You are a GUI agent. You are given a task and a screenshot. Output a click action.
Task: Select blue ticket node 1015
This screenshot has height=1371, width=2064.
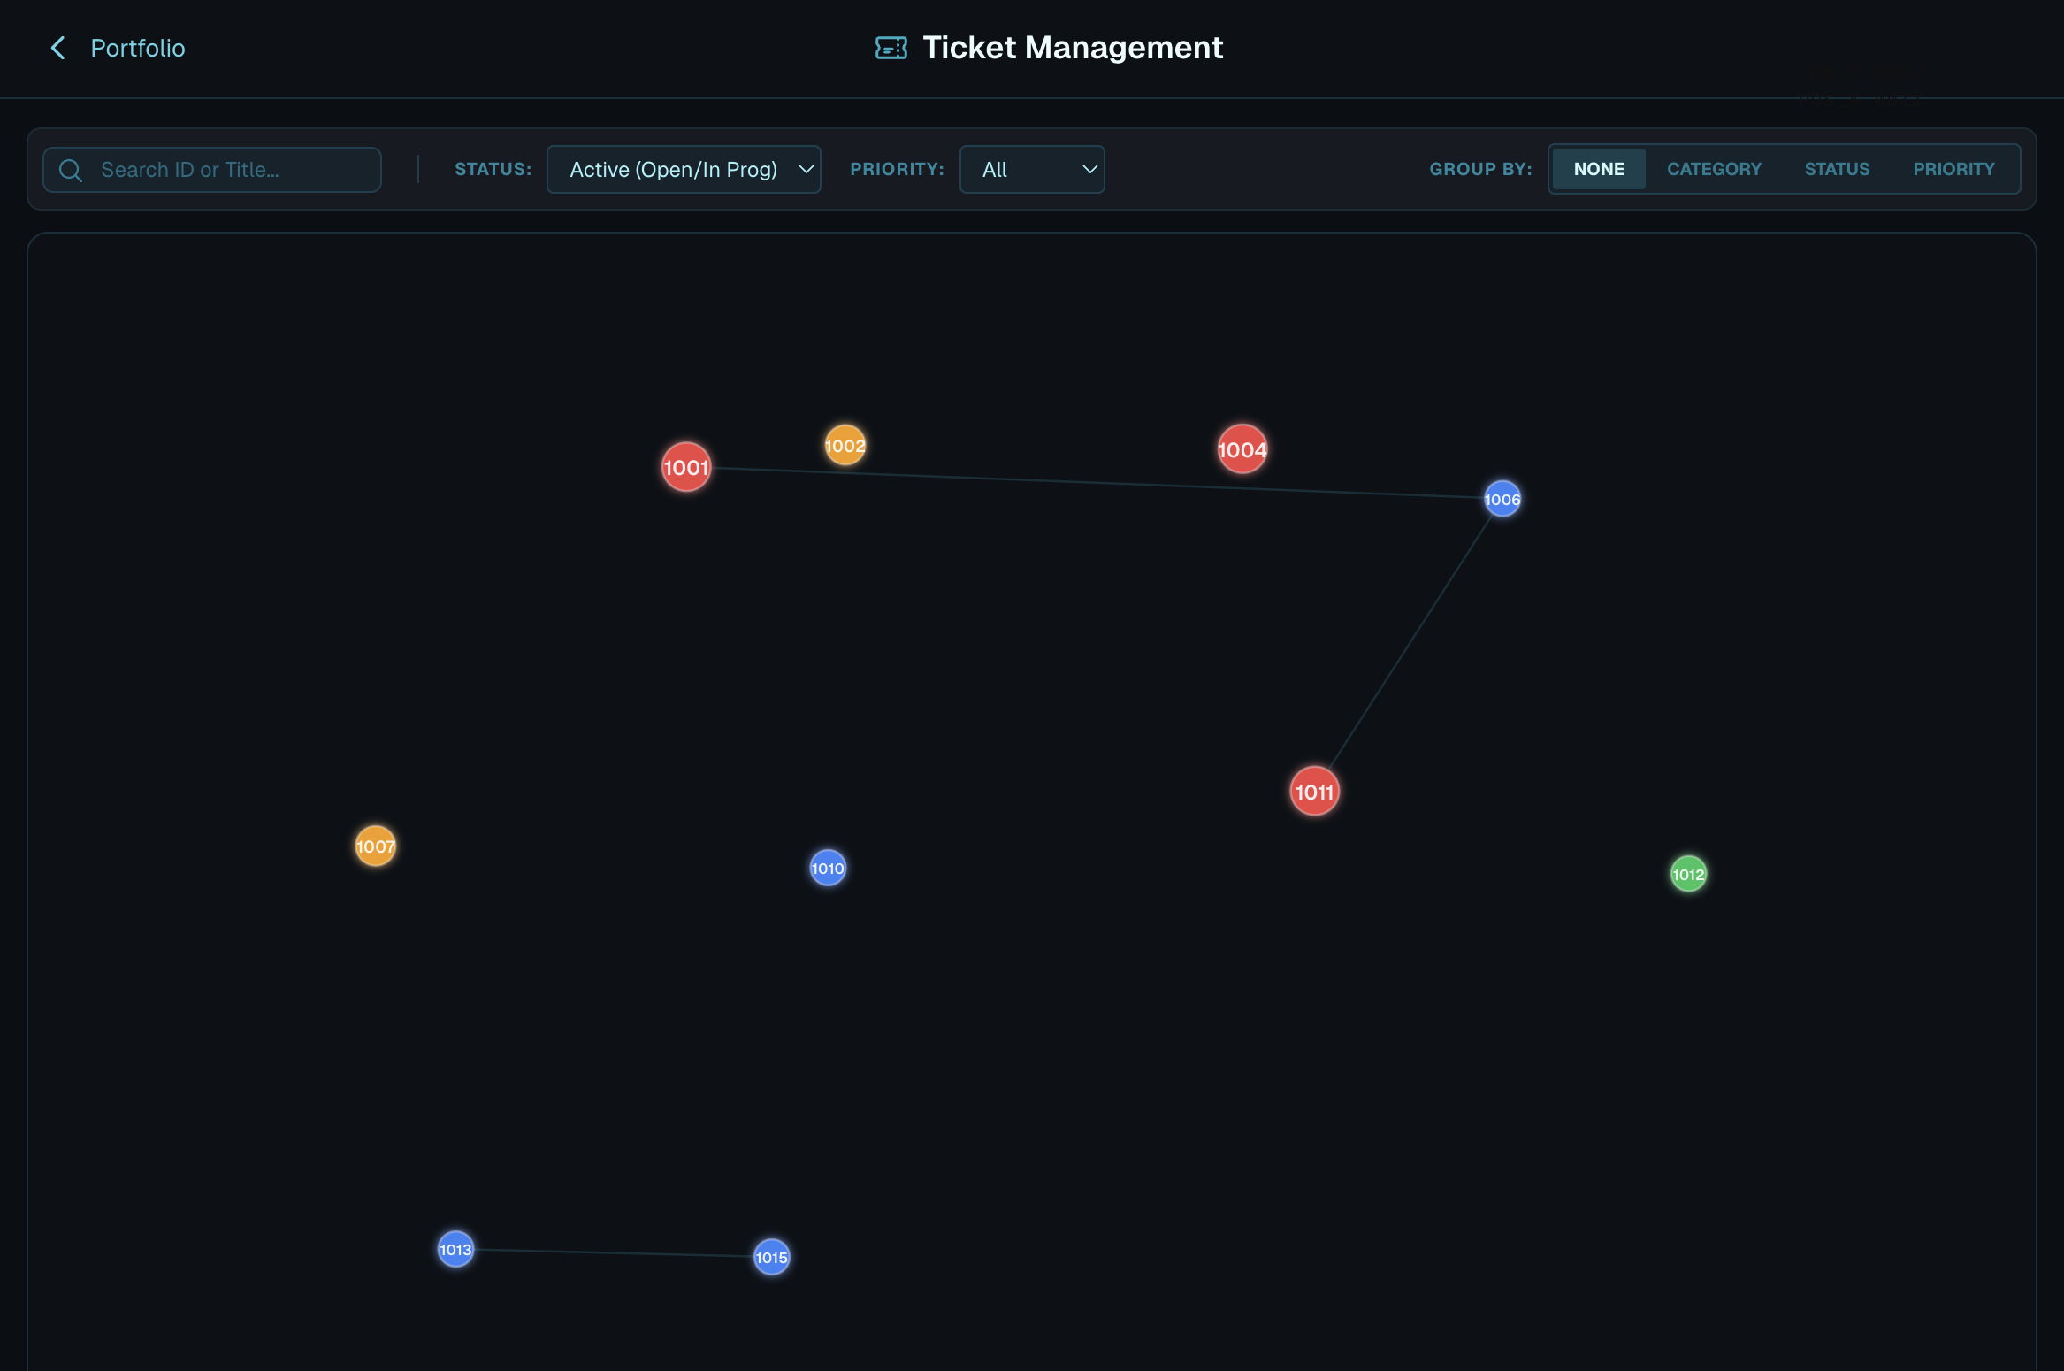pos(771,1257)
